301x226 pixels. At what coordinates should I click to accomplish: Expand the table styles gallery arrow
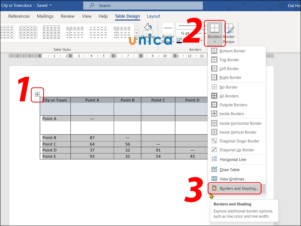click(x=136, y=38)
